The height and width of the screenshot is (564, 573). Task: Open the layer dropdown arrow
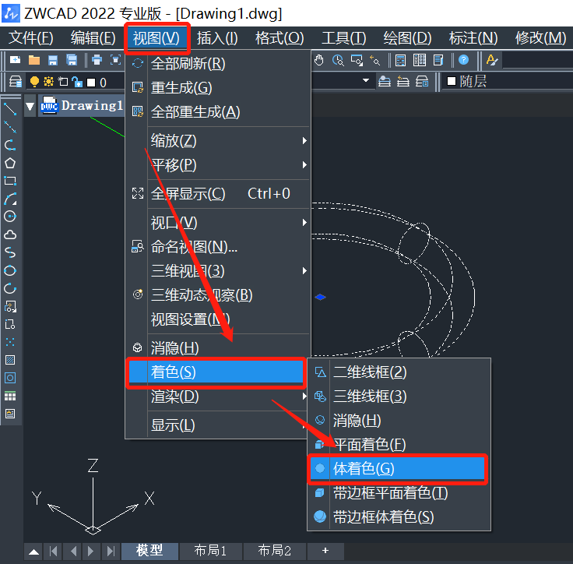(x=365, y=80)
